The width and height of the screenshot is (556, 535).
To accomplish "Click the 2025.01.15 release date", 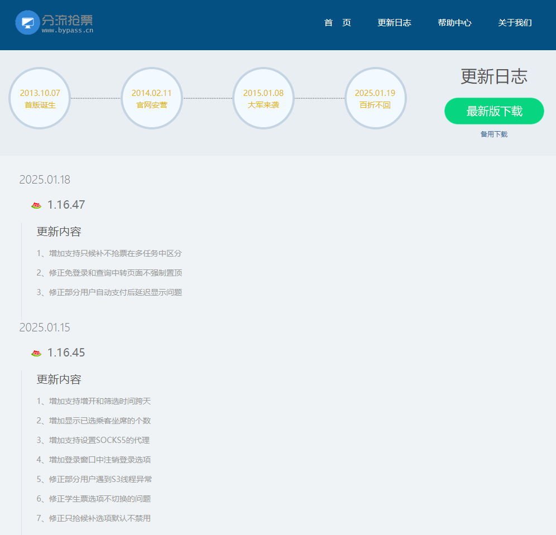I will (45, 327).
